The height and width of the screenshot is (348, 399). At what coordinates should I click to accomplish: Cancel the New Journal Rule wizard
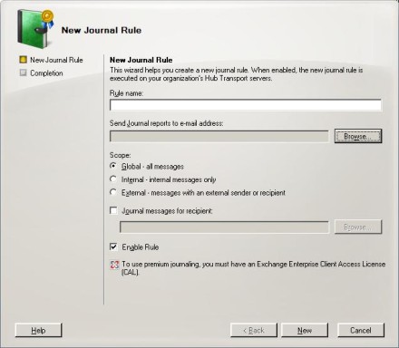361,330
